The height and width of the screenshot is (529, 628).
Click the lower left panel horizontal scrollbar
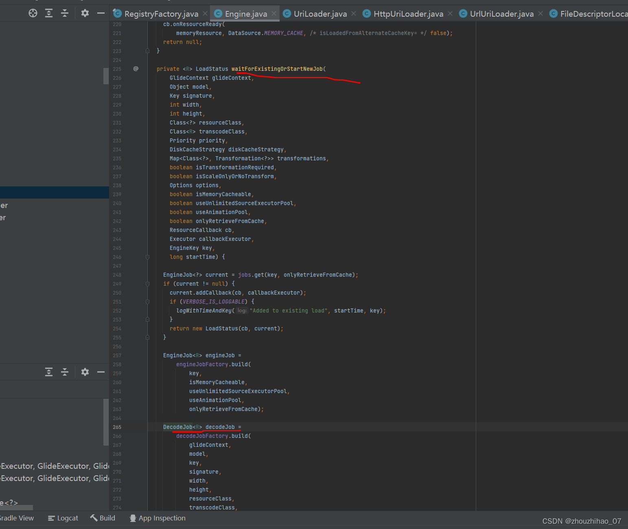point(16,508)
